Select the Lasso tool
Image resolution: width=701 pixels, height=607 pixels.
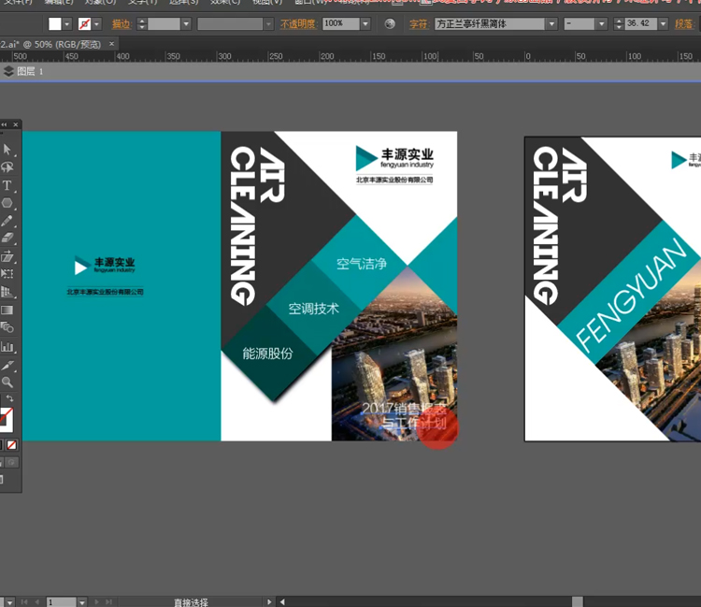[x=7, y=167]
